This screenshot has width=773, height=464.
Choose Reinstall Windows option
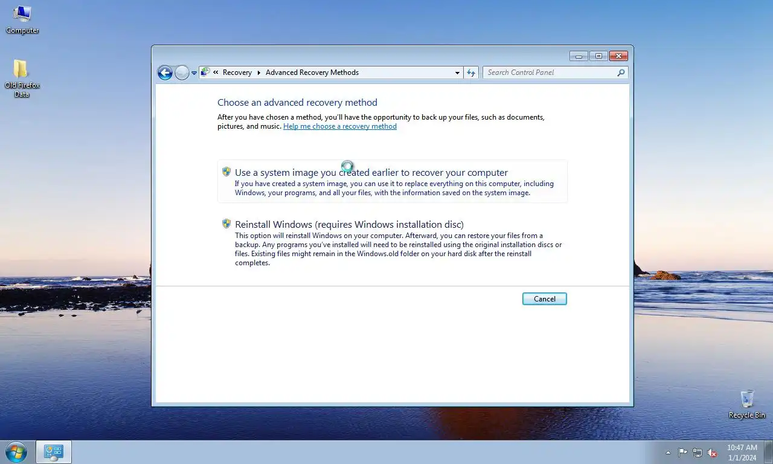tap(393, 242)
